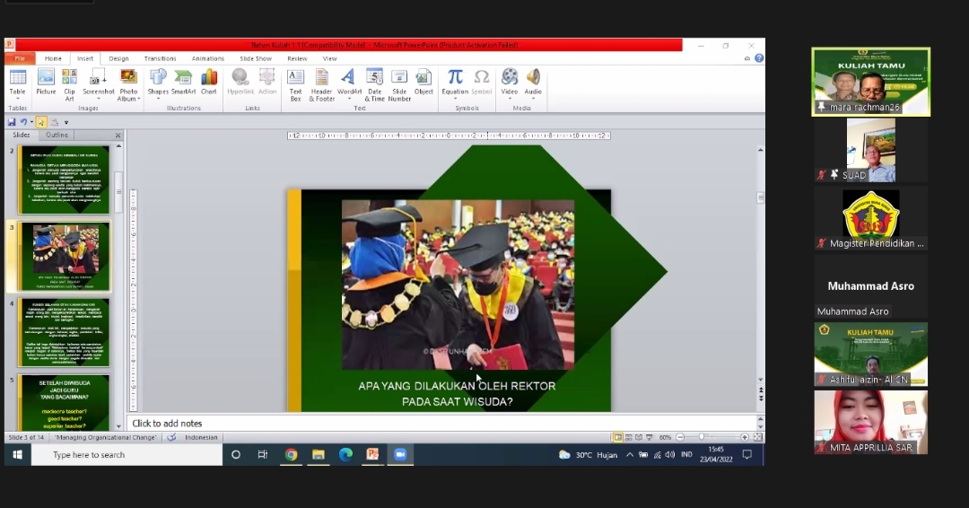Open Zoom app from the taskbar
This screenshot has width=969, height=508.
pyautogui.click(x=400, y=454)
